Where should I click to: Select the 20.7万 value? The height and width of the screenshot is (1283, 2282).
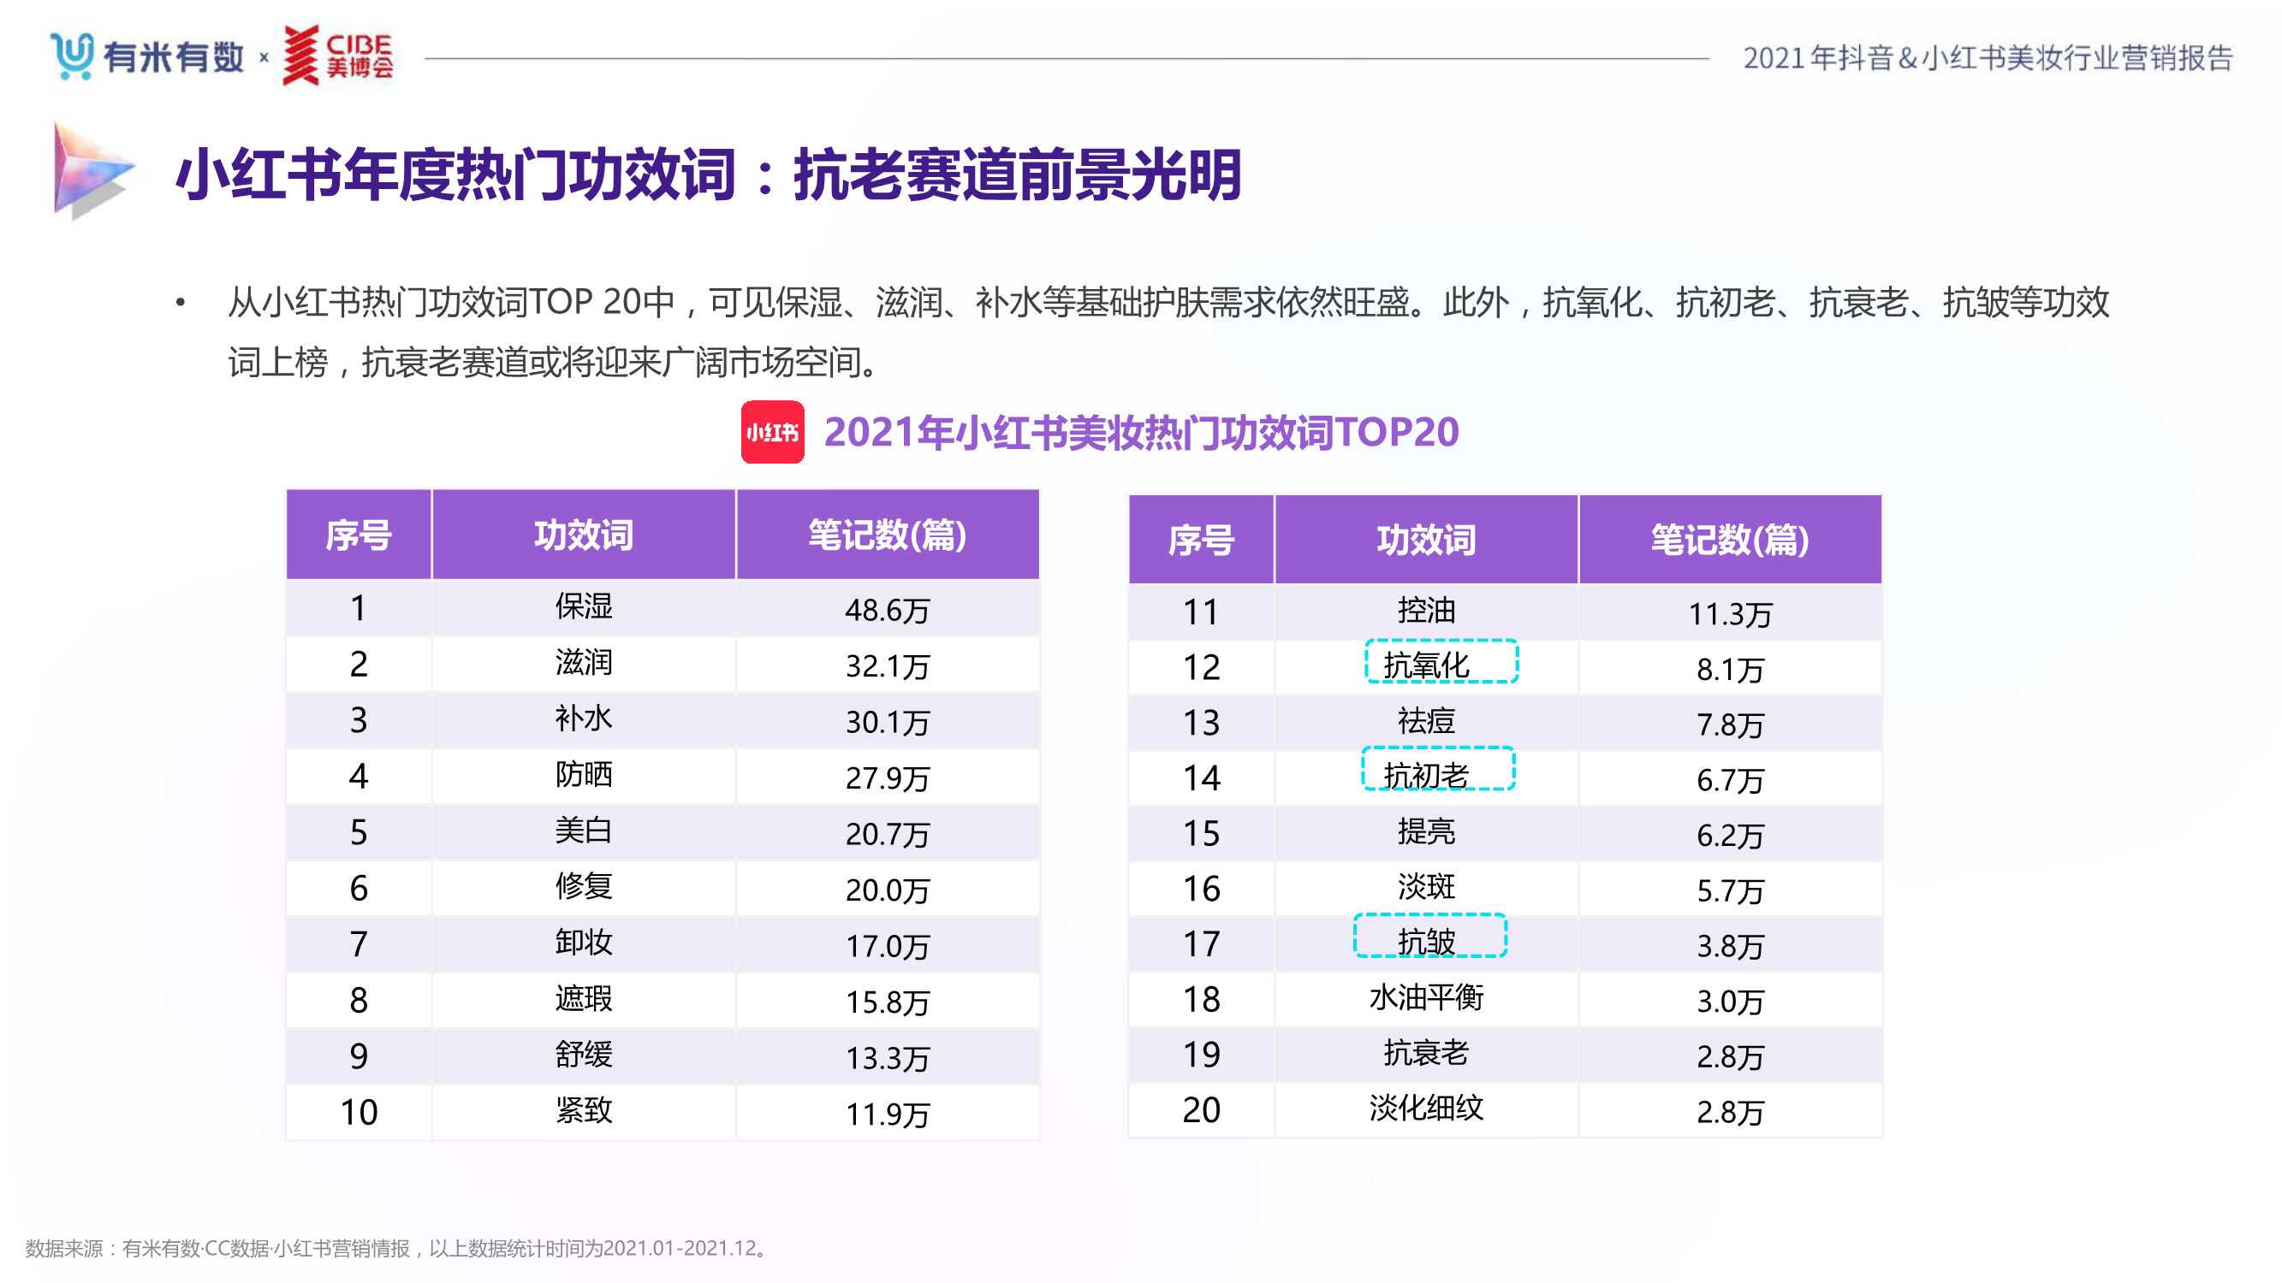(888, 834)
